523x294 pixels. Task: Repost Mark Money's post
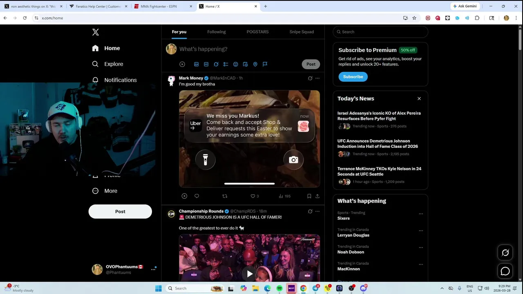pyautogui.click(x=225, y=196)
